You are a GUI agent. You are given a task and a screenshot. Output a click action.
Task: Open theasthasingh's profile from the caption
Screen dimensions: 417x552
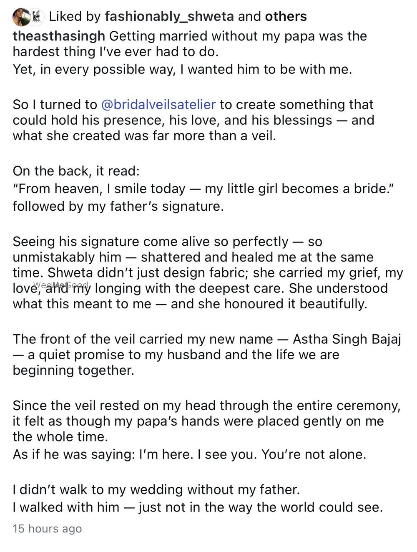coord(59,36)
